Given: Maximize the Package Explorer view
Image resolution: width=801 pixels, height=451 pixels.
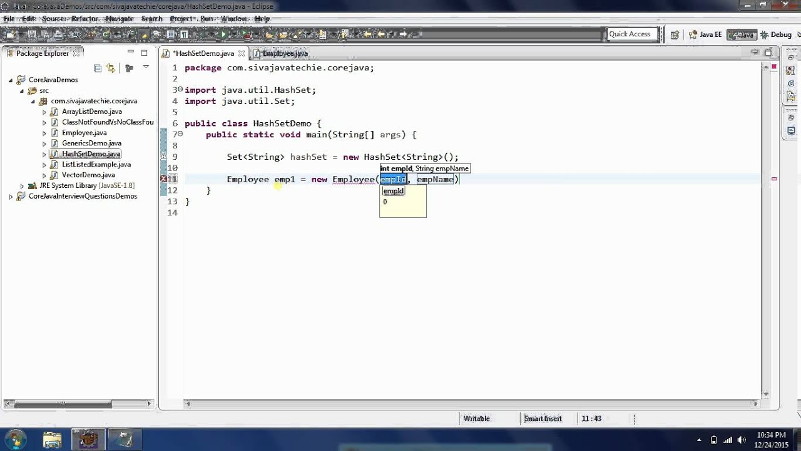Looking at the screenshot, I should (x=145, y=53).
